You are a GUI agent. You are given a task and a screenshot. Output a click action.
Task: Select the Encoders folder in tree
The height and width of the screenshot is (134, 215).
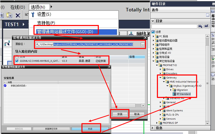(x=172, y=74)
